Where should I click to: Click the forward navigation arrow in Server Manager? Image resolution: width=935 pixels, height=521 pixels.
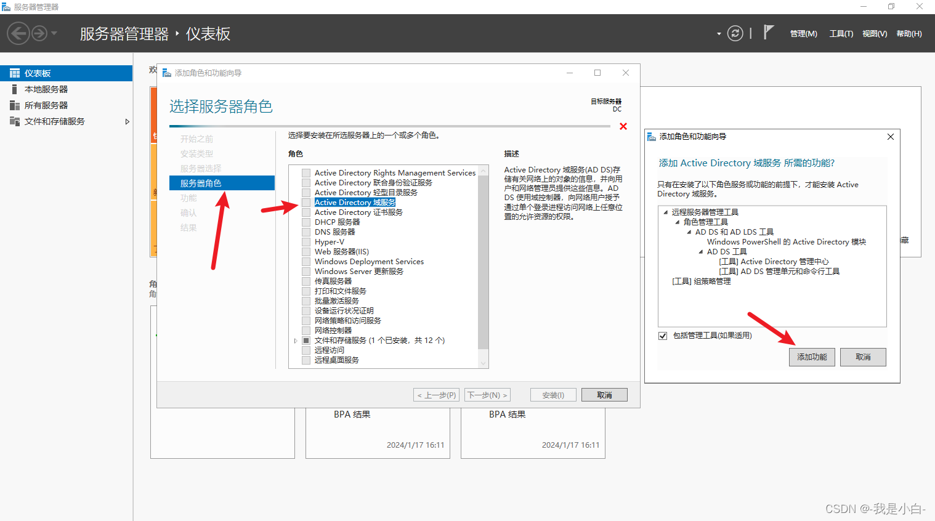pyautogui.click(x=39, y=33)
